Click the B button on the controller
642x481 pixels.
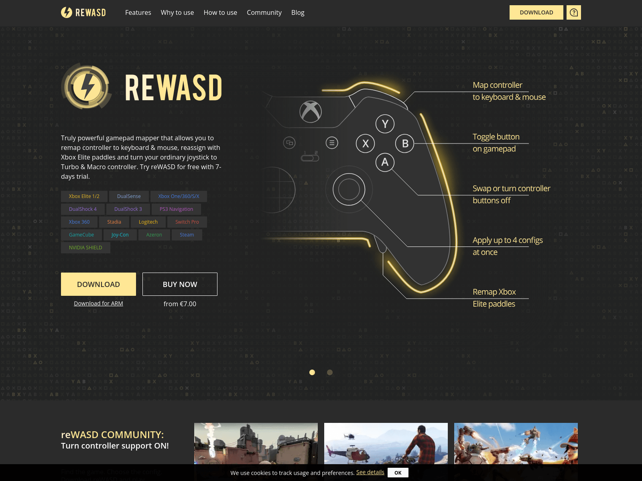[405, 143]
